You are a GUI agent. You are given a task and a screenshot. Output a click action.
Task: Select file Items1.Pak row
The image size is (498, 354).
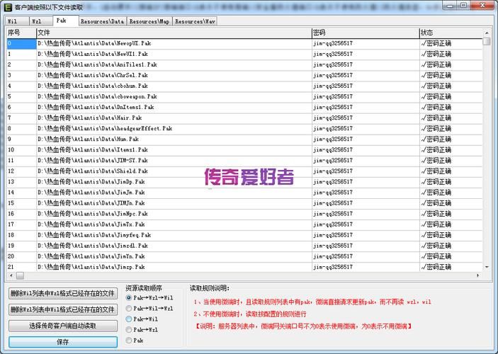tap(244, 150)
